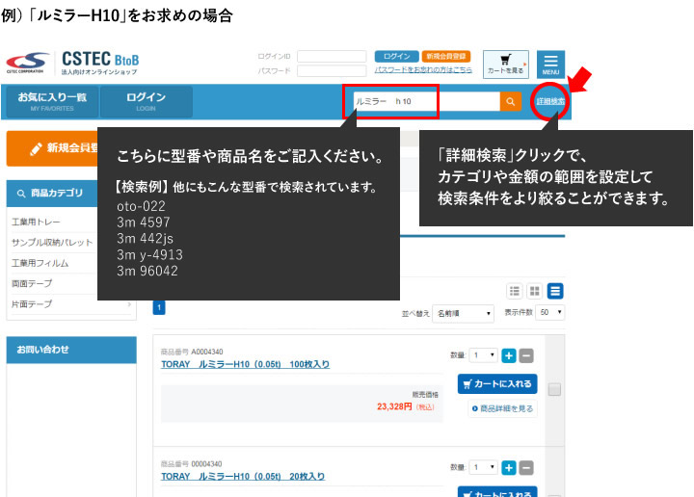Decrease quantity for the 100枚入り product

(526, 355)
